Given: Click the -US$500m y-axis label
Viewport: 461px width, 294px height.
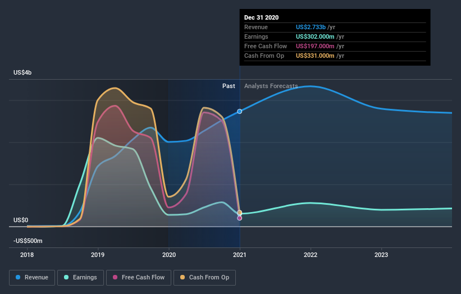Looking at the screenshot, I should (x=28, y=241).
